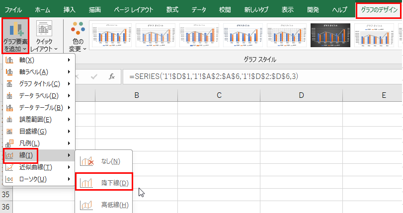
Task: Open the クイックレイアウト quick layout icon
Action: coord(44,30)
